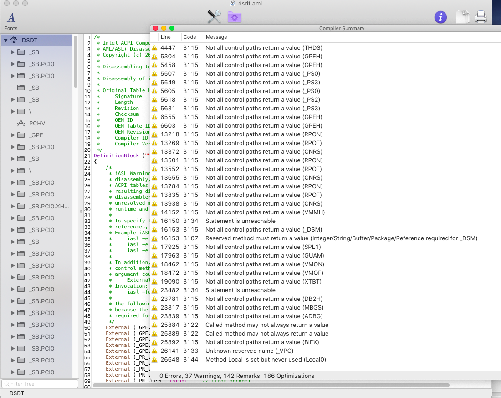Expand the _GPE folder in tree
This screenshot has height=398, width=501.
[13, 135]
